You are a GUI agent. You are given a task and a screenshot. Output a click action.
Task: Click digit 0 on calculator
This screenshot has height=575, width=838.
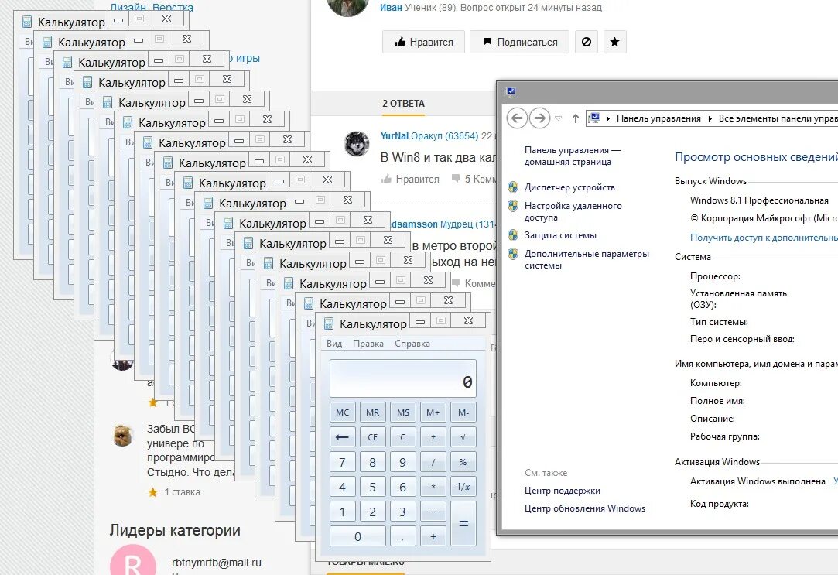click(x=357, y=536)
